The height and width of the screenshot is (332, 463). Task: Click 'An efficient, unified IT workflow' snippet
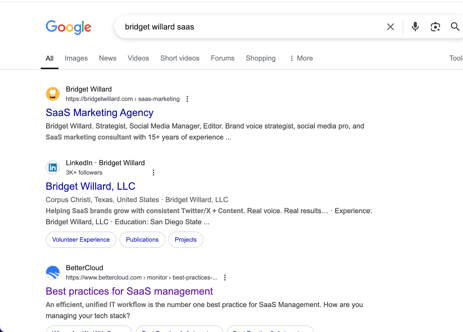point(96,305)
